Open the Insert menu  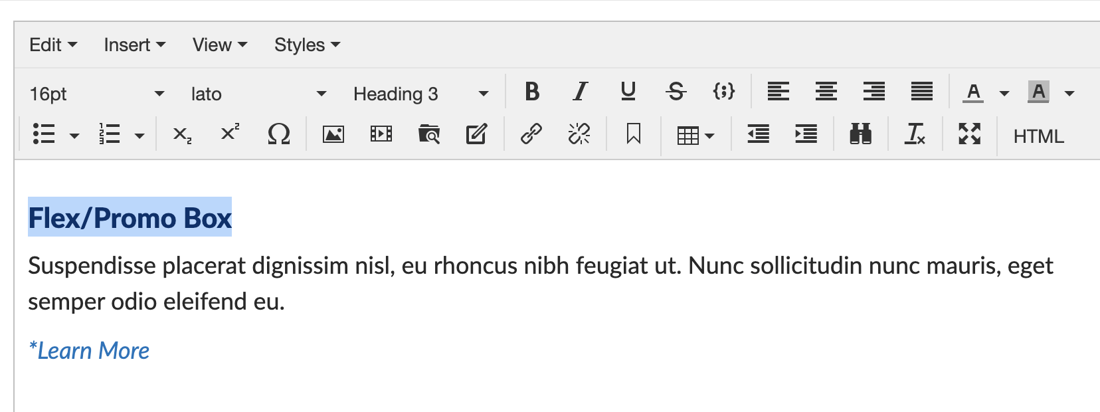(134, 45)
